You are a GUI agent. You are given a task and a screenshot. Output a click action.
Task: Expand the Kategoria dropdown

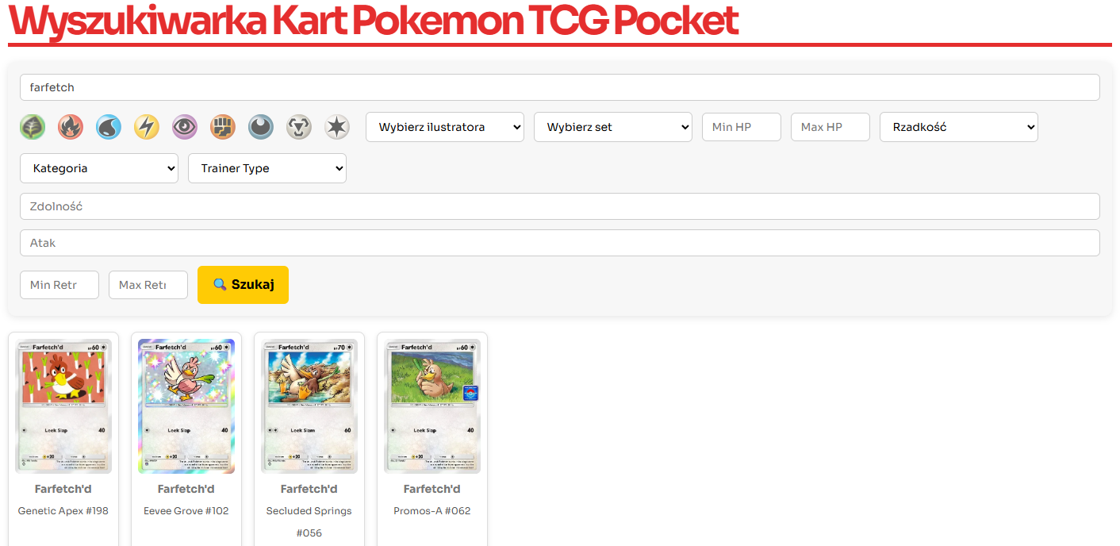98,168
